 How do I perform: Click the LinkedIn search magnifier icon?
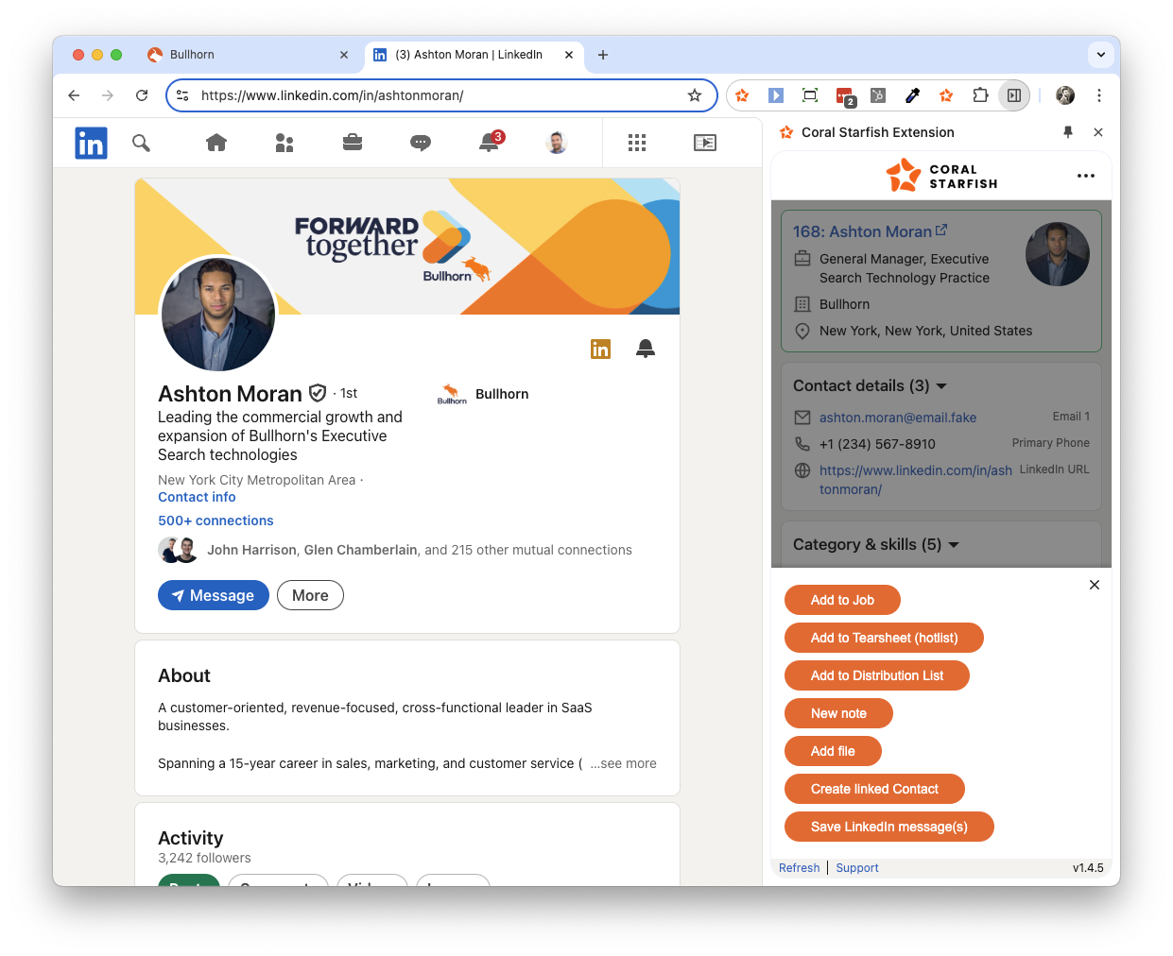click(141, 143)
